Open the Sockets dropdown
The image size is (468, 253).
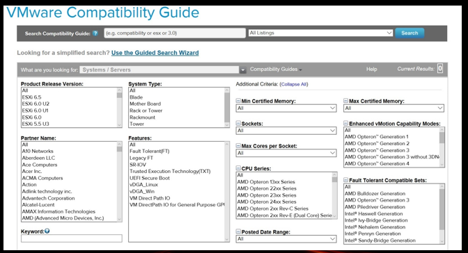pyautogui.click(x=286, y=131)
